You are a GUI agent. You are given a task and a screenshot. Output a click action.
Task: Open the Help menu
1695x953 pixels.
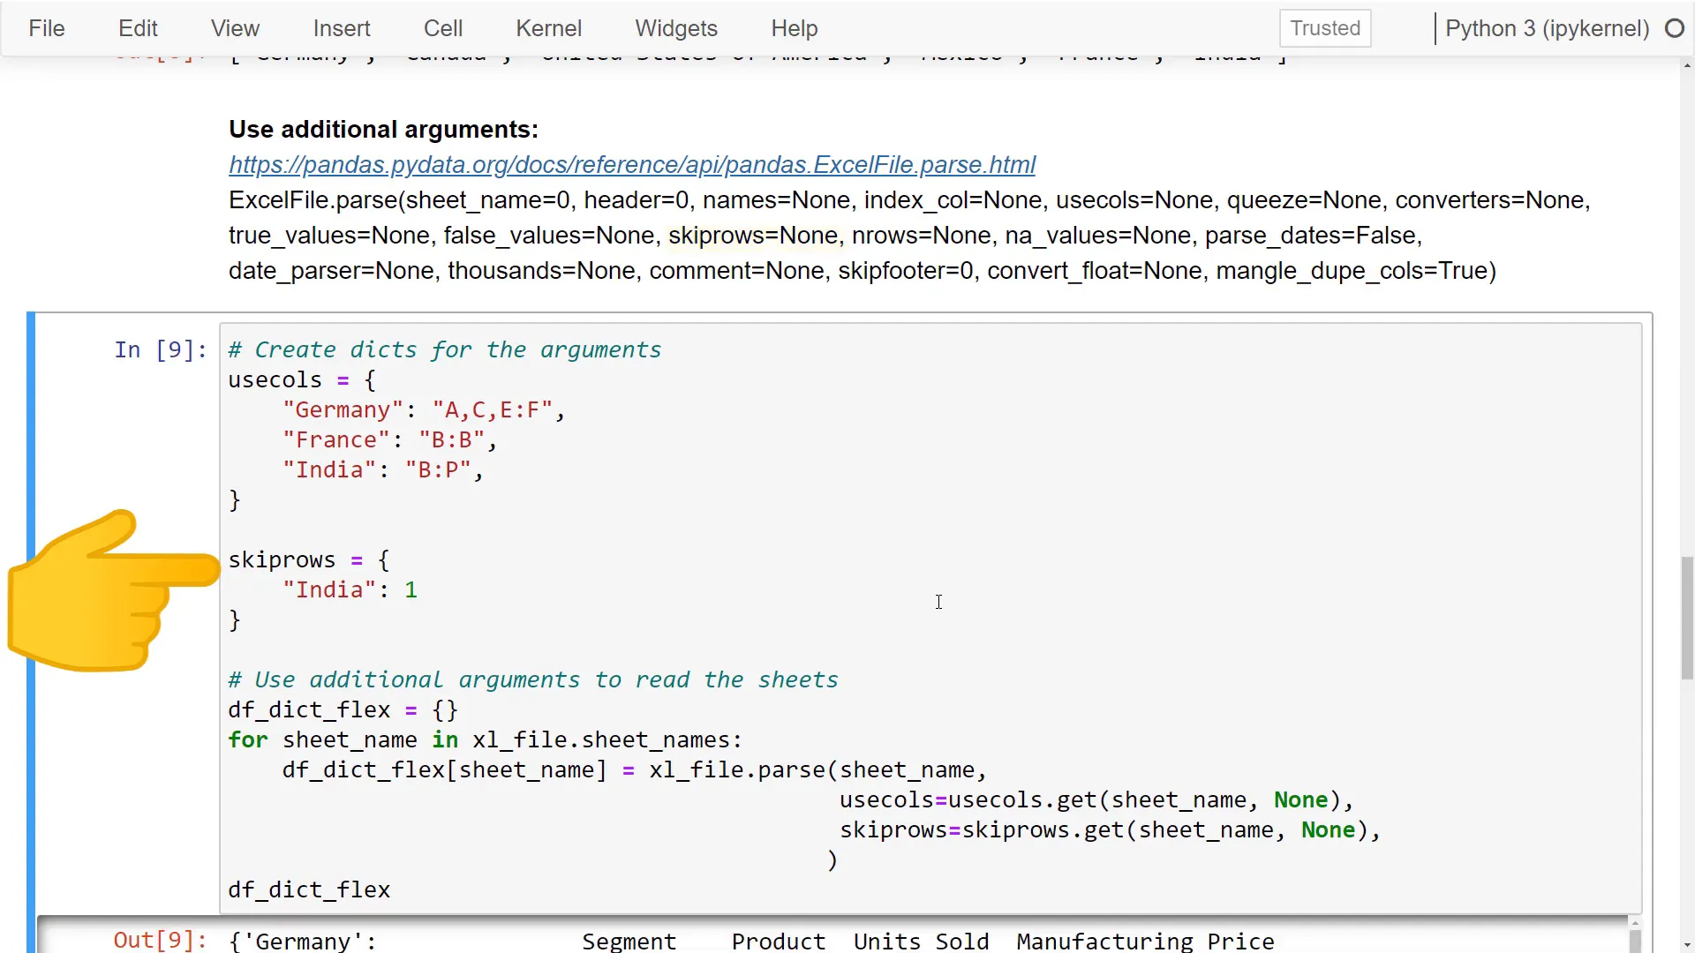pyautogui.click(x=794, y=28)
